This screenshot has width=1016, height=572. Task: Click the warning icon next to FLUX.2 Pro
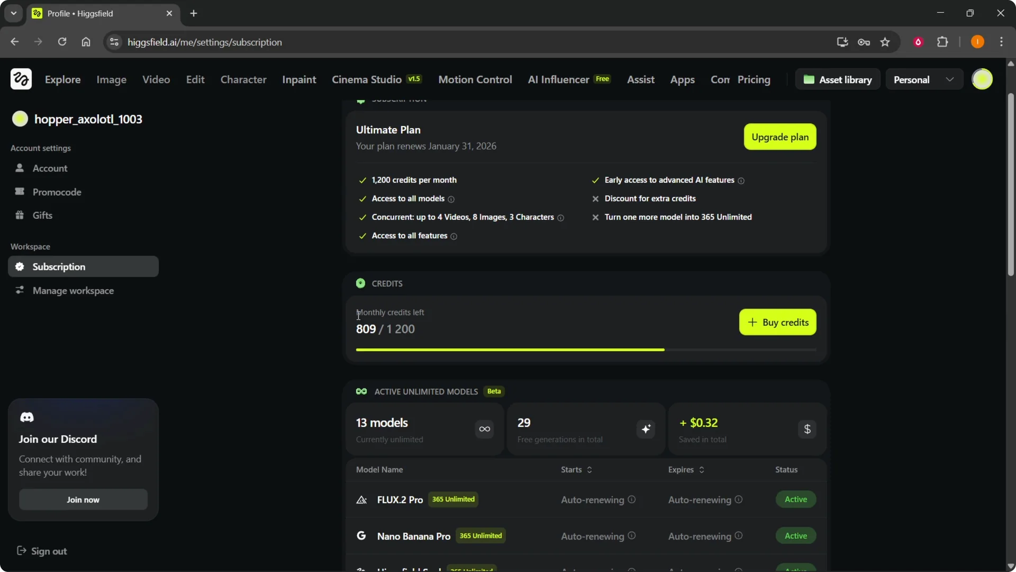click(361, 499)
